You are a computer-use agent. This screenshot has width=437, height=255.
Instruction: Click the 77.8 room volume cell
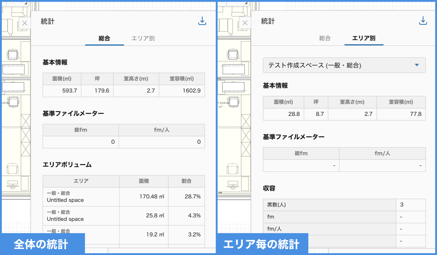point(401,114)
